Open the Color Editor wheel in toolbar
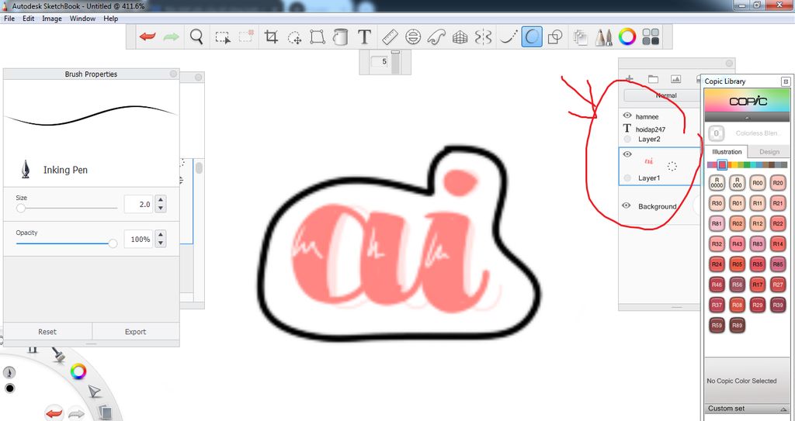The width and height of the screenshot is (795, 421). 627,36
